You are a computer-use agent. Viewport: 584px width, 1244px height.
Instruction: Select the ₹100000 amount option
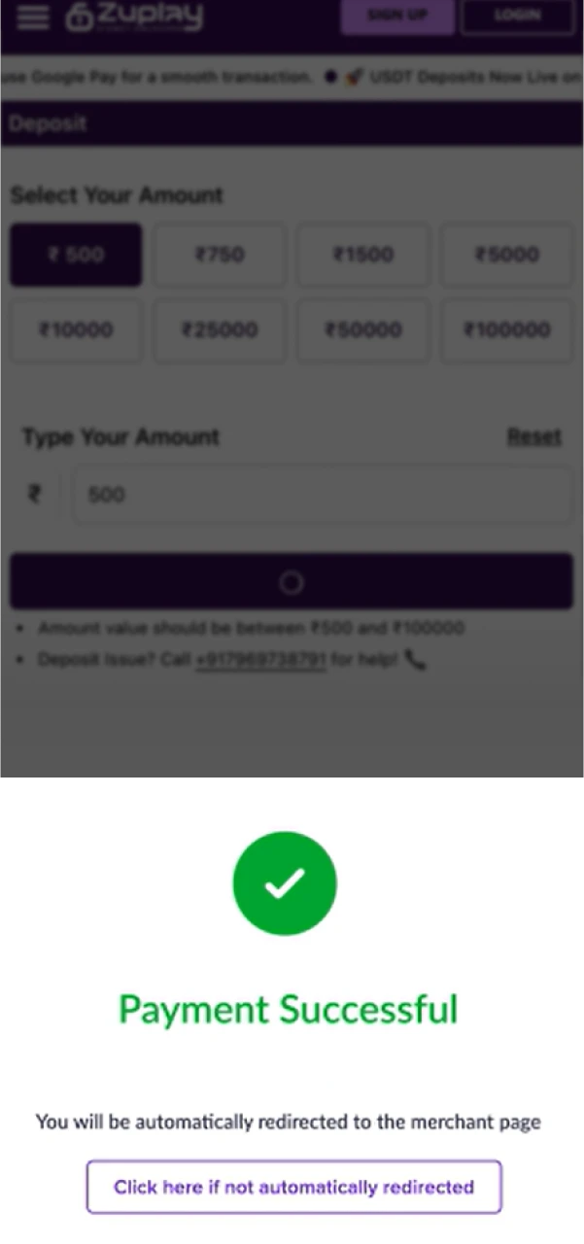[506, 330]
